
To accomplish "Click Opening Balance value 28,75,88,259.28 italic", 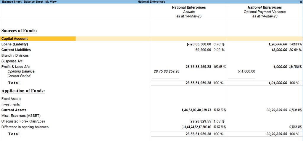I will (166, 71).
